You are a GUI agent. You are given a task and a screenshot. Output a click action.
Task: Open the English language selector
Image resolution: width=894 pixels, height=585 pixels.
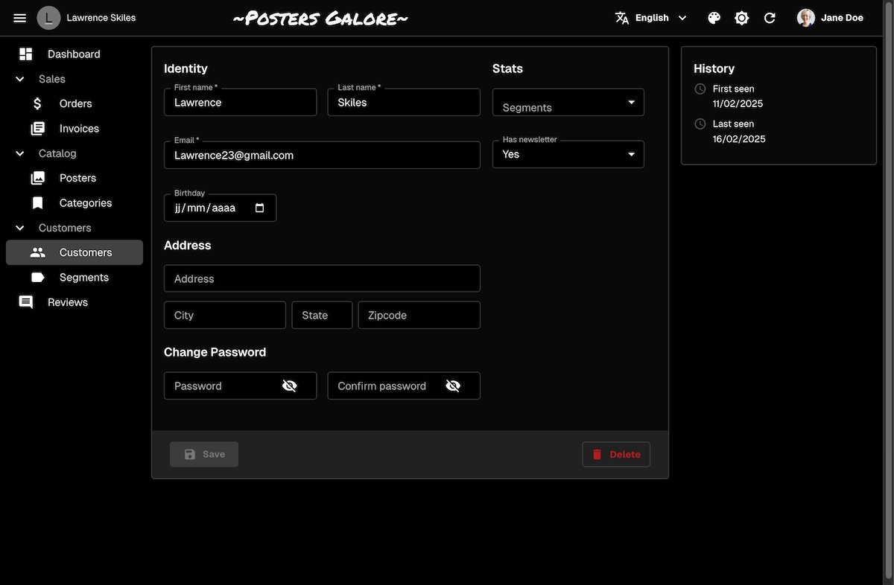[x=651, y=18]
